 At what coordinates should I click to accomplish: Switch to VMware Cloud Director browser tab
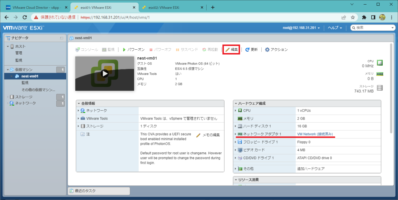click(36, 7)
